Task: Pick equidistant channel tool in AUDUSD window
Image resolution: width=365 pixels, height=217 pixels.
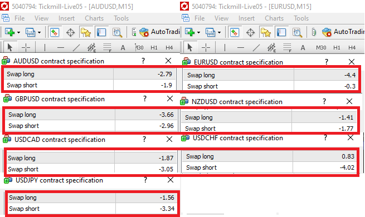Action: (91, 48)
